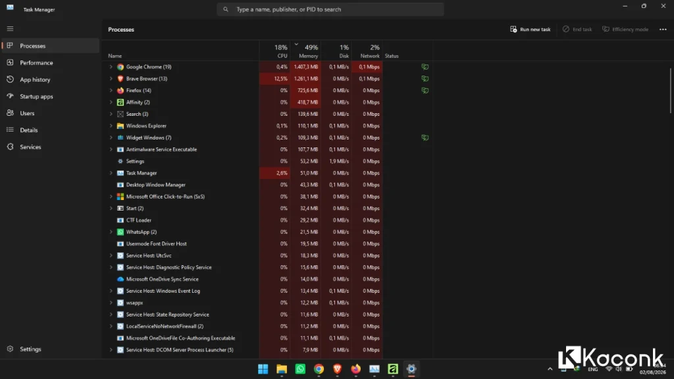Show hidden system tray icons
This screenshot has height=379, width=674.
[550, 369]
